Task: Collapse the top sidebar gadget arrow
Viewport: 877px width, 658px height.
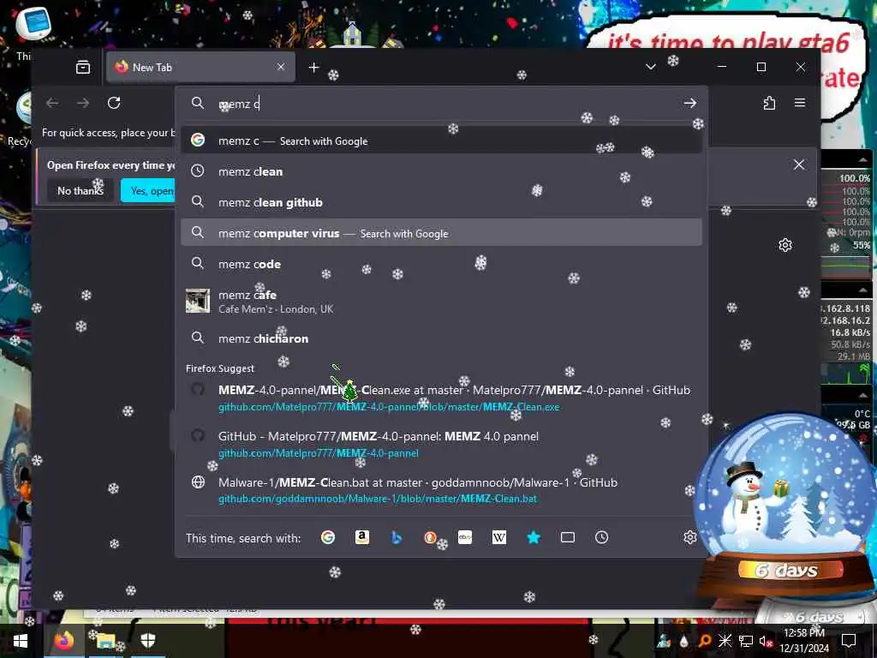Action: tap(862, 160)
